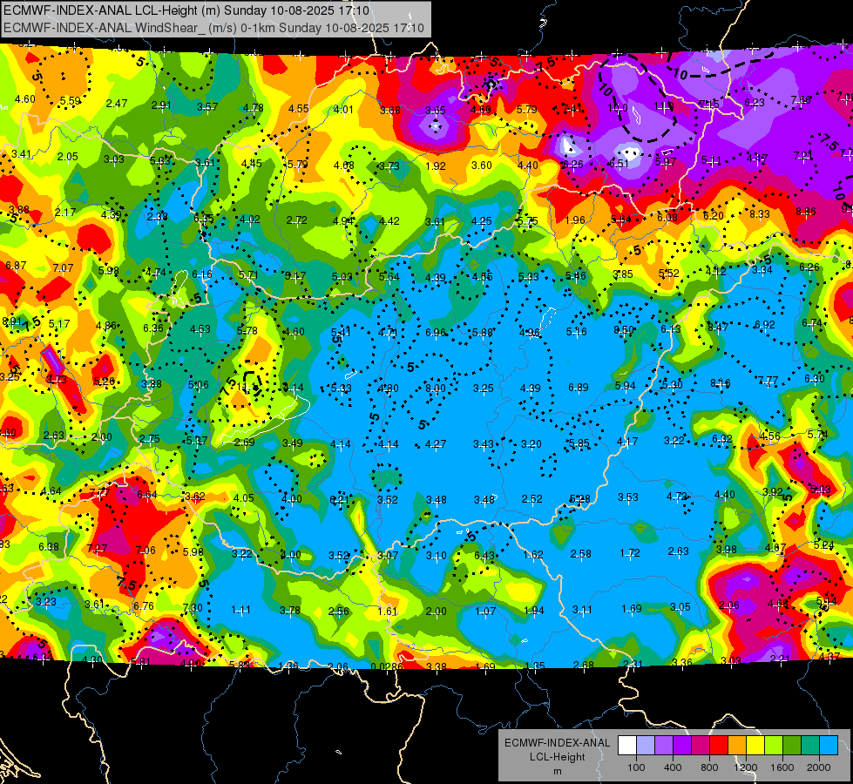The height and width of the screenshot is (784, 853).
Task: Click the wind shear value 6.96
Action: coord(435,332)
